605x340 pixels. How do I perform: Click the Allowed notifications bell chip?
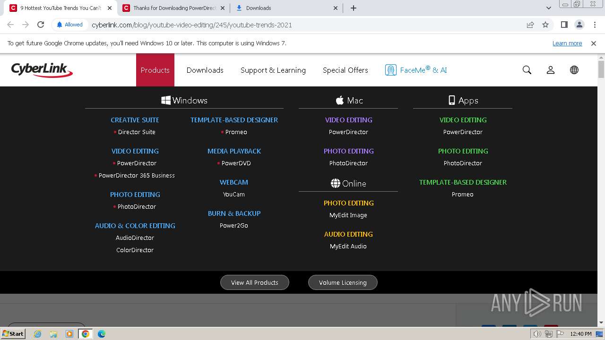pyautogui.click(x=69, y=25)
